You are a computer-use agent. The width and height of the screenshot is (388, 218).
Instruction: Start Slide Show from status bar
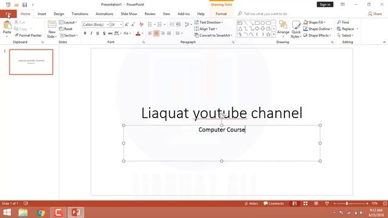click(x=327, y=203)
